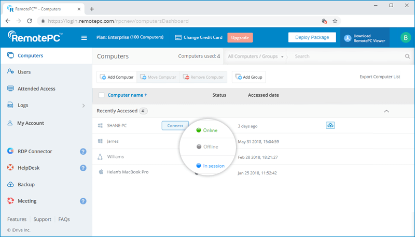Click Add Group button

click(x=249, y=77)
